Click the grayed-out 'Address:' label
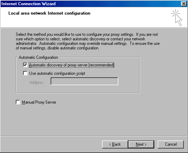 coord(37,82)
